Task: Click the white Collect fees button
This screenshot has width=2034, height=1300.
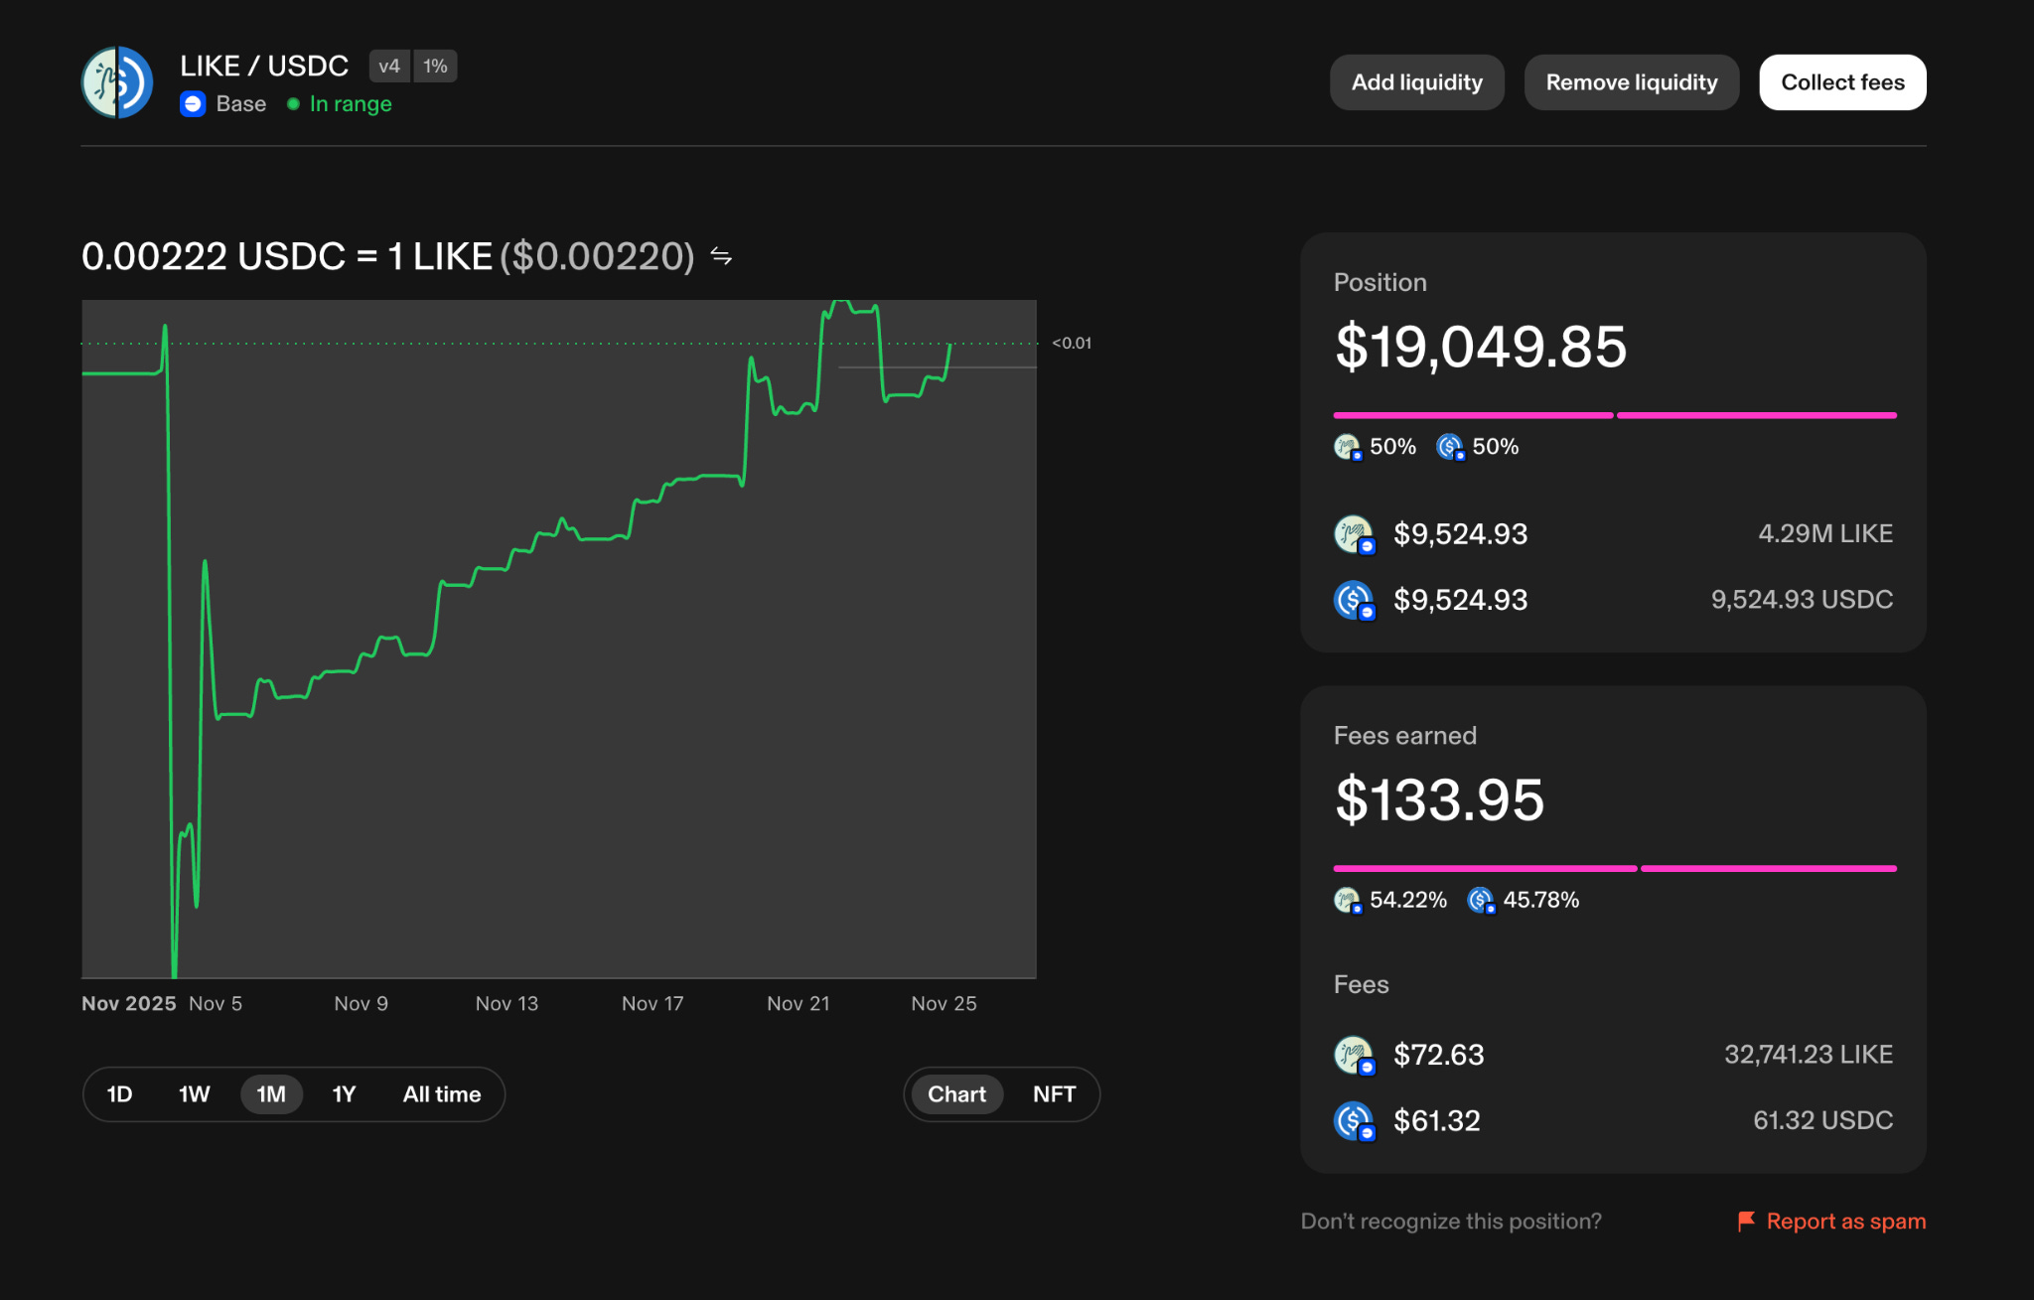Action: coord(1841,82)
